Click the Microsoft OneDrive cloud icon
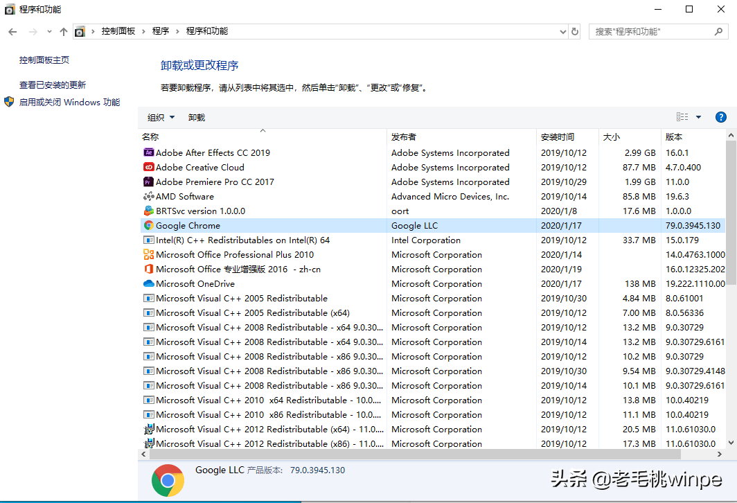This screenshot has width=737, height=503. [x=148, y=283]
